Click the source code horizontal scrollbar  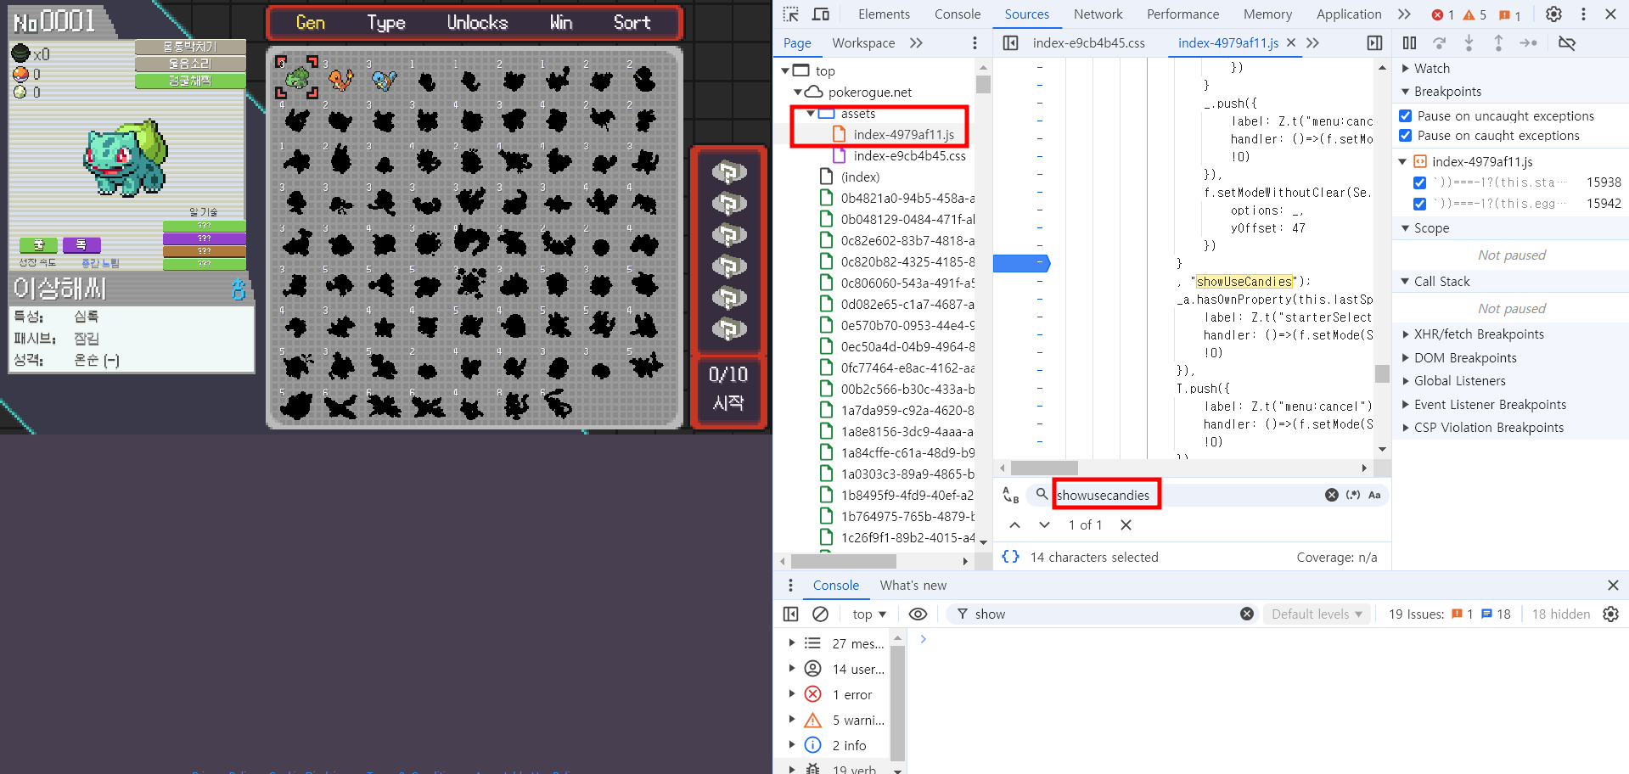coord(1044,468)
